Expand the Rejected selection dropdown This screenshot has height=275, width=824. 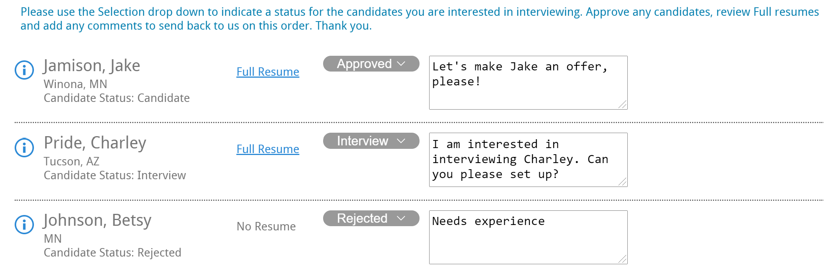pos(371,218)
